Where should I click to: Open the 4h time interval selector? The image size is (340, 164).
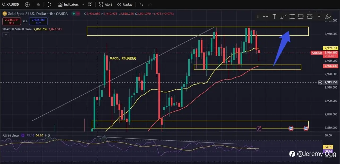coord(38,5)
